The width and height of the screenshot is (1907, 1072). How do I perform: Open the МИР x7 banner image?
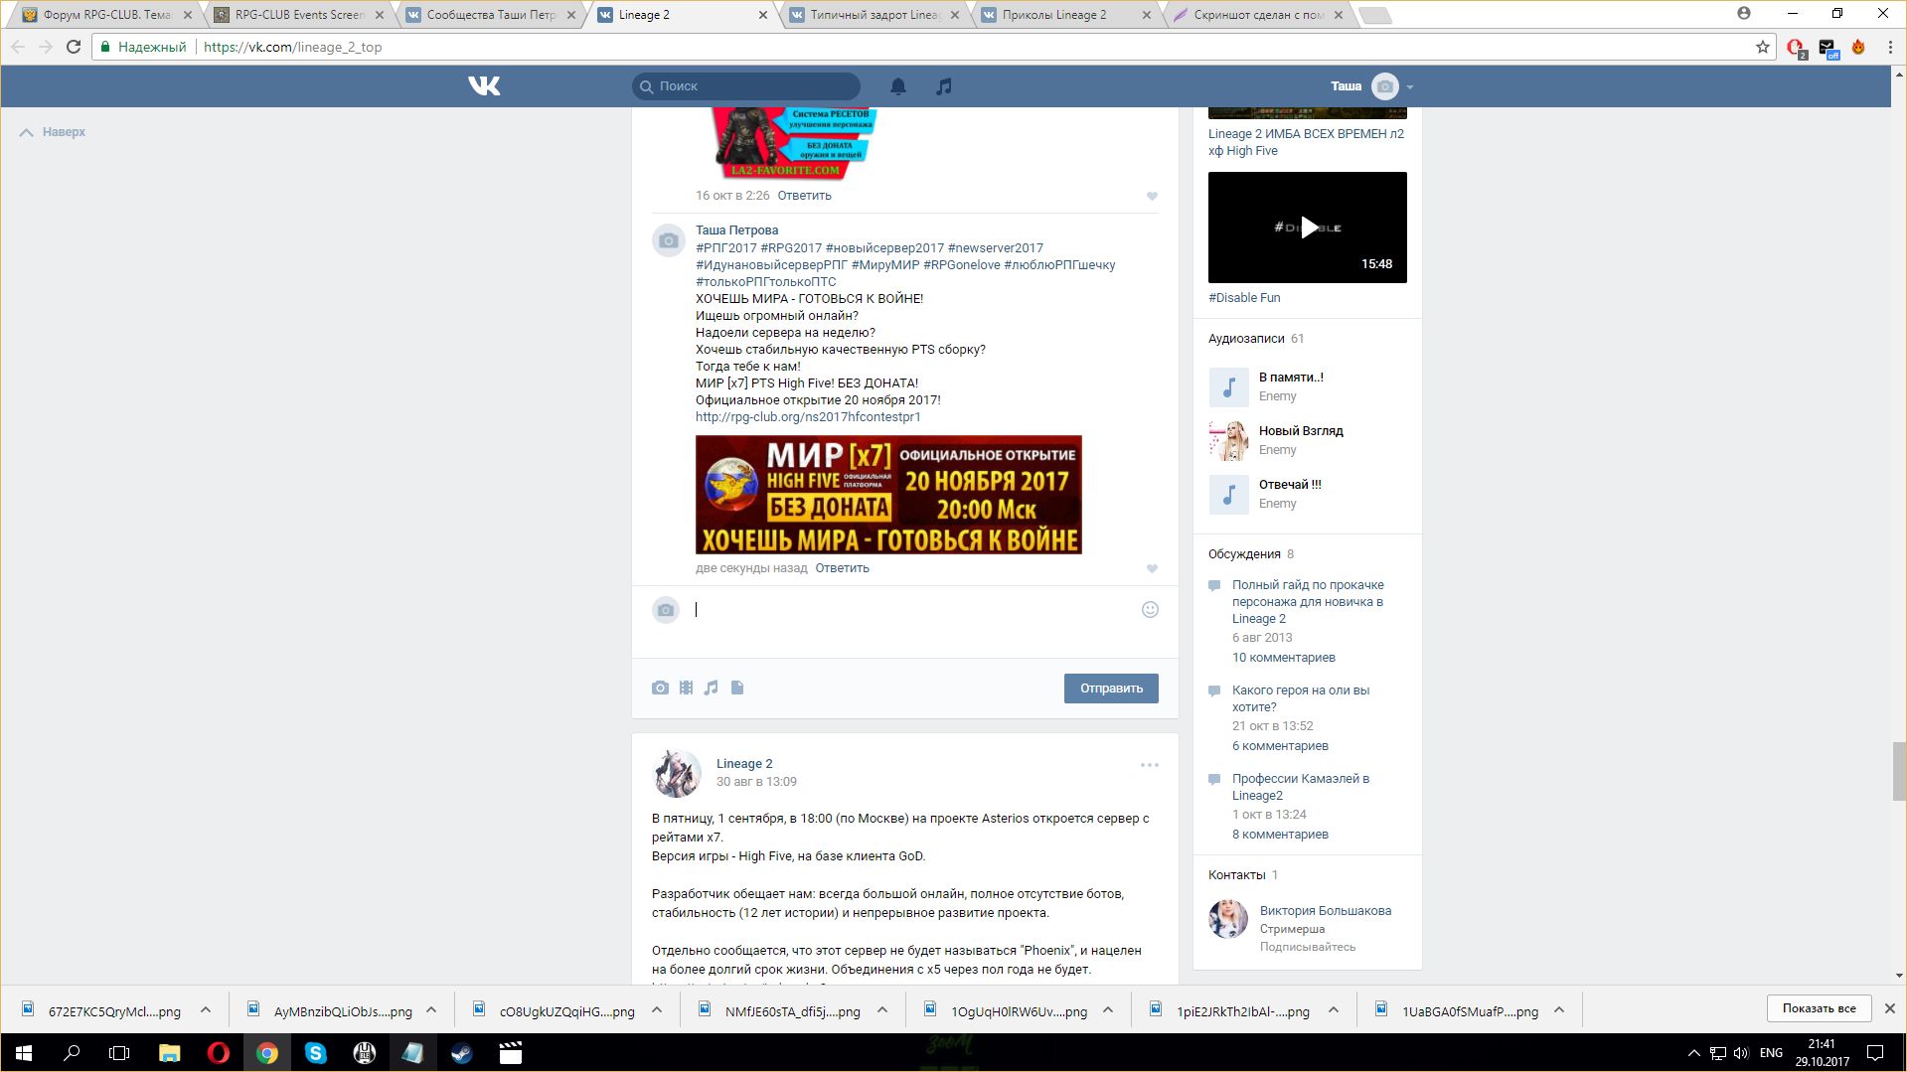(888, 495)
